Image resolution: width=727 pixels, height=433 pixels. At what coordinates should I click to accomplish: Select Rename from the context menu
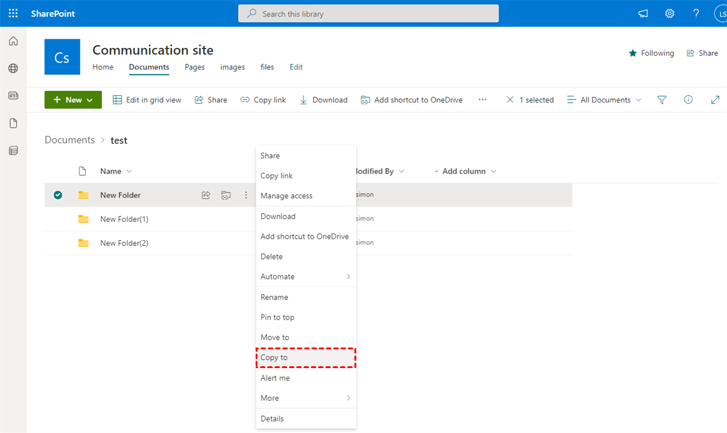click(x=274, y=297)
